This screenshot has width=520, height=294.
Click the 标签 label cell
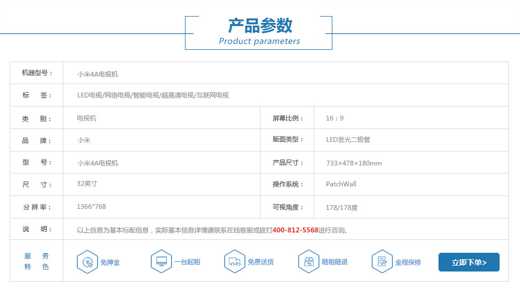pos(36,95)
